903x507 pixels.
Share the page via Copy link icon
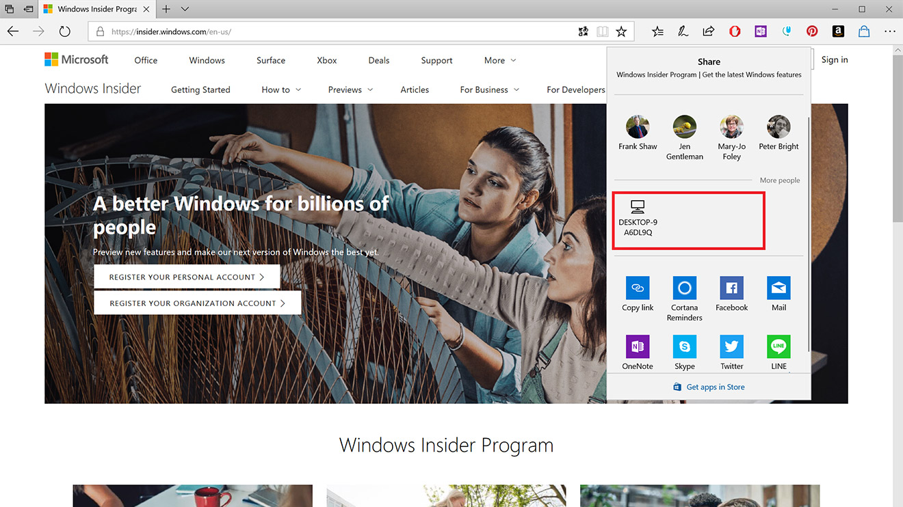pyautogui.click(x=638, y=288)
